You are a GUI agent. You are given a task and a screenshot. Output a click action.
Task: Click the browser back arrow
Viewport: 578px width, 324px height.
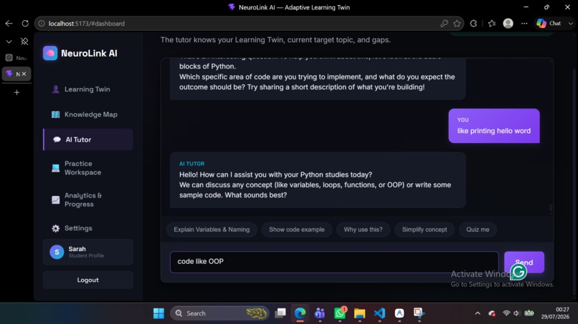(x=9, y=24)
